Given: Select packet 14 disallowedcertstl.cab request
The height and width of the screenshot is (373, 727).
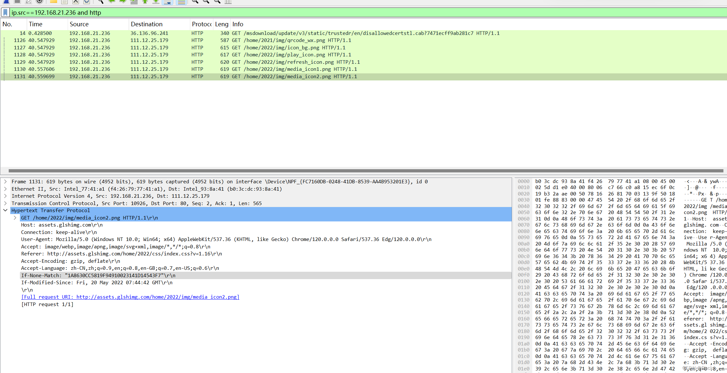Looking at the screenshot, I should [x=363, y=33].
